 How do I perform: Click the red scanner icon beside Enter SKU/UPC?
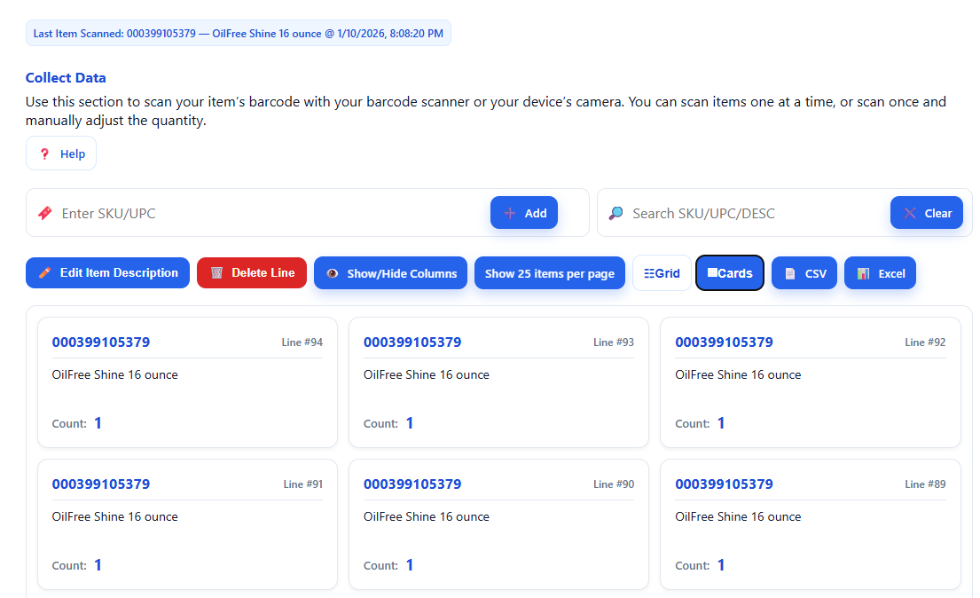(x=43, y=212)
